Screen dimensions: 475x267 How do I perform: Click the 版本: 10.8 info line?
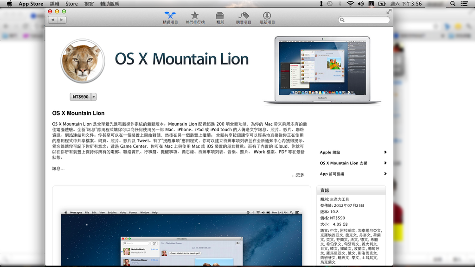329,211
